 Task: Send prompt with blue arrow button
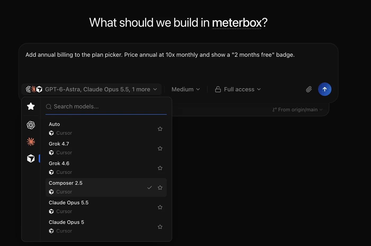[x=325, y=89]
